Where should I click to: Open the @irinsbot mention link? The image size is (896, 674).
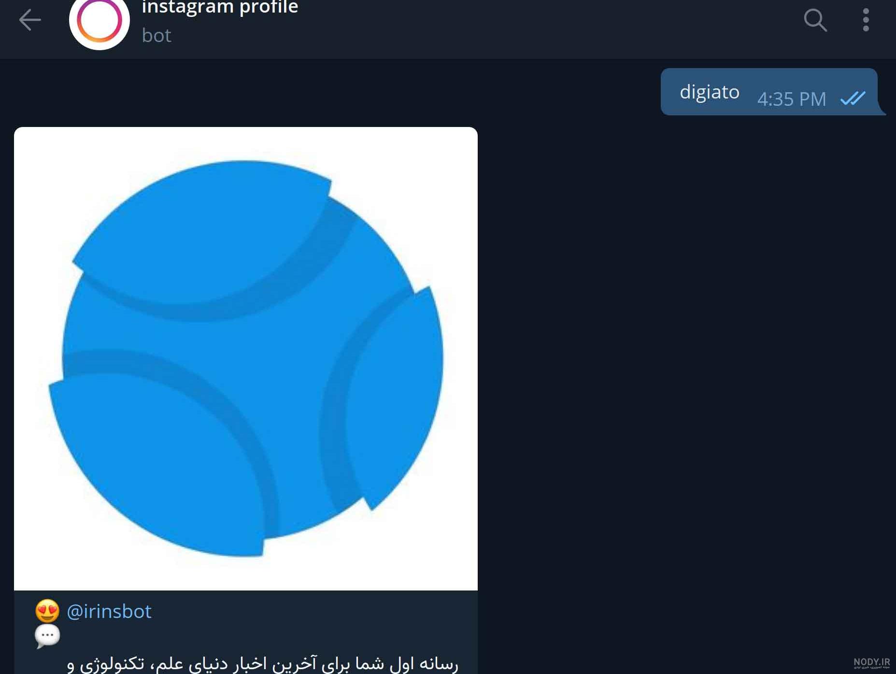coord(109,611)
